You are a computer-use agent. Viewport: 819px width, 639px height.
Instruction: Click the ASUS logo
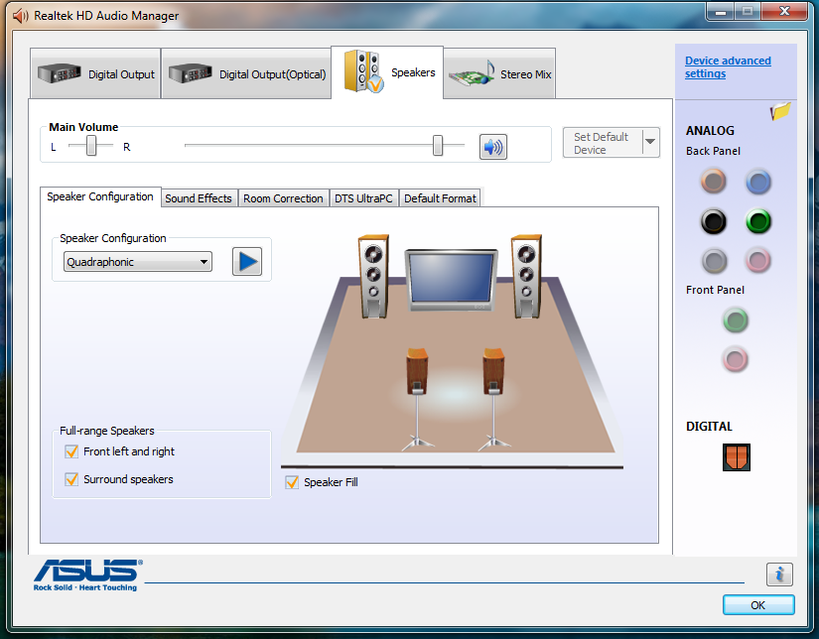(87, 575)
